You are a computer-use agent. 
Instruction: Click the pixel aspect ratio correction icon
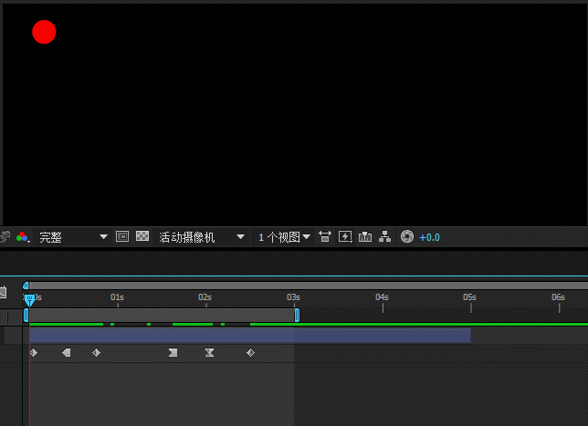pos(325,236)
